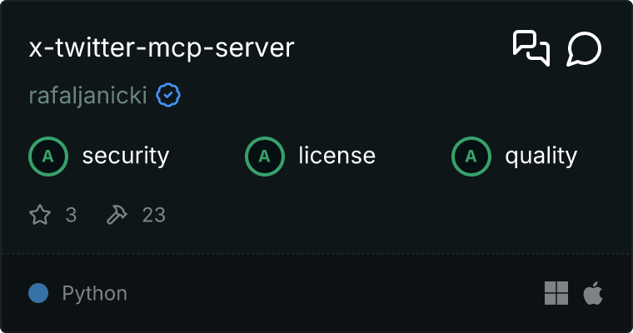Image resolution: width=633 pixels, height=333 pixels.
Task: Select the license label text
Action: (x=336, y=156)
